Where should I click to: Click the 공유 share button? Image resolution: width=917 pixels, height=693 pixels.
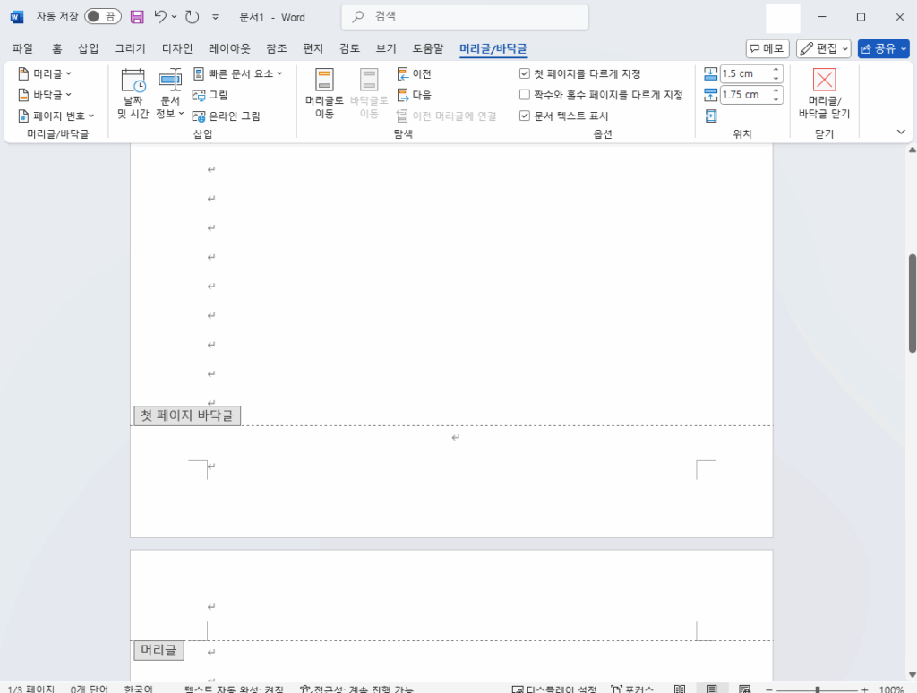click(882, 49)
